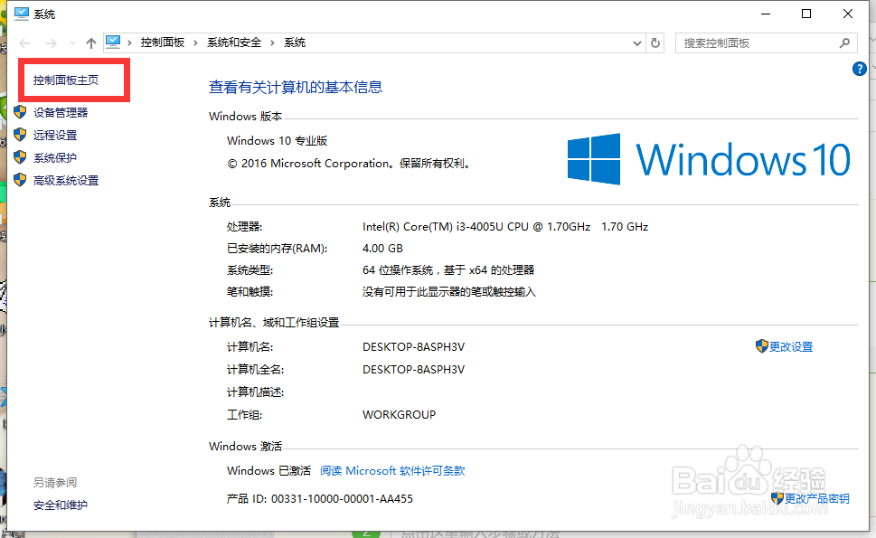Open help with the question mark icon
The height and width of the screenshot is (538, 876).
tap(859, 69)
